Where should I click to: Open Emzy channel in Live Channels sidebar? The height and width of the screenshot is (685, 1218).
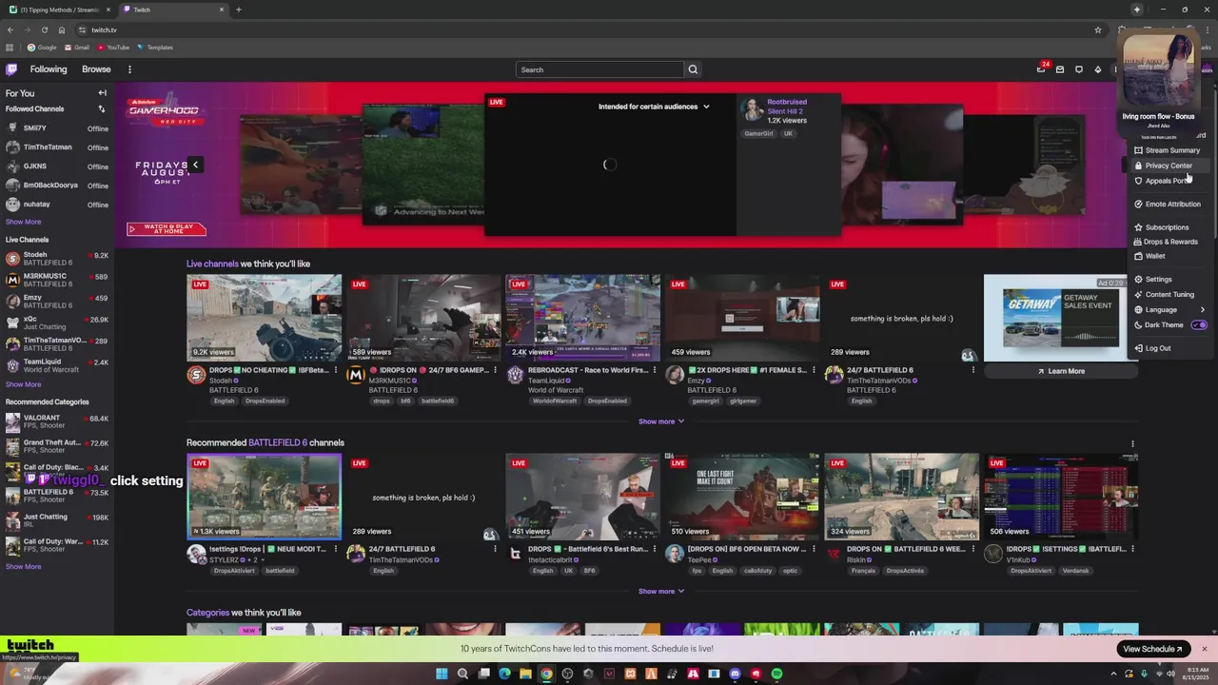(57, 302)
